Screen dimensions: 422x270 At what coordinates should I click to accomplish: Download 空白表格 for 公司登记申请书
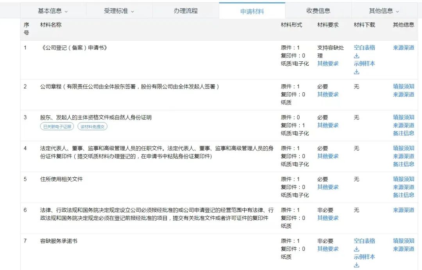coord(357,56)
